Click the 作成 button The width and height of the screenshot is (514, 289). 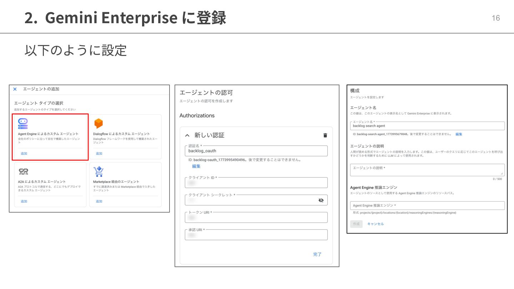(x=356, y=224)
